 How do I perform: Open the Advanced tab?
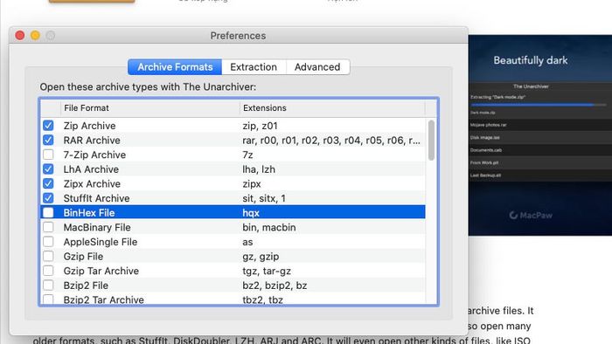(317, 67)
